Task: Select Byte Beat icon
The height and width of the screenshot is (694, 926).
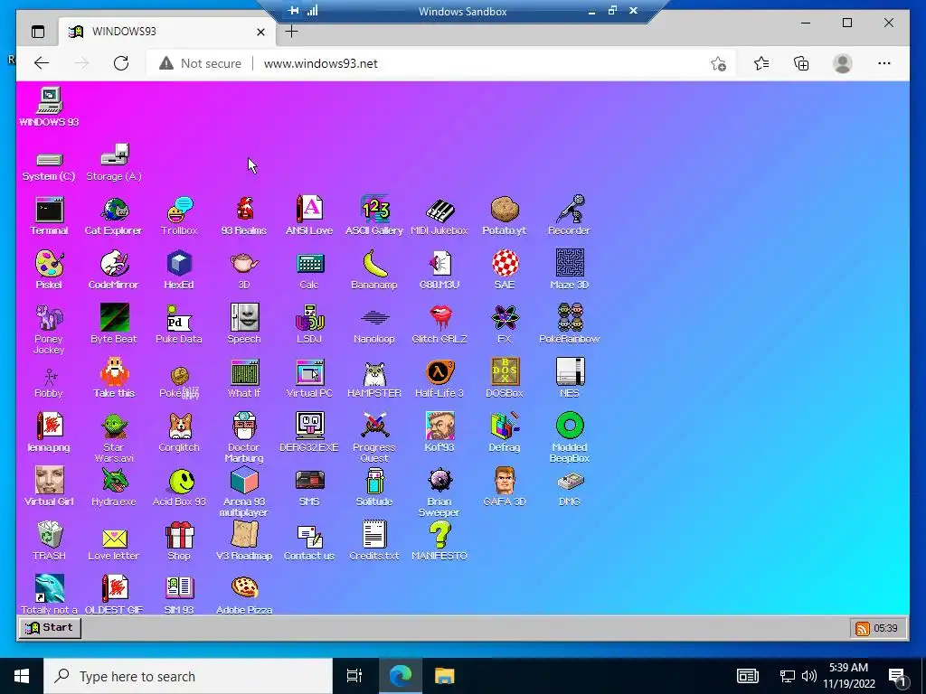Action: [x=114, y=324]
